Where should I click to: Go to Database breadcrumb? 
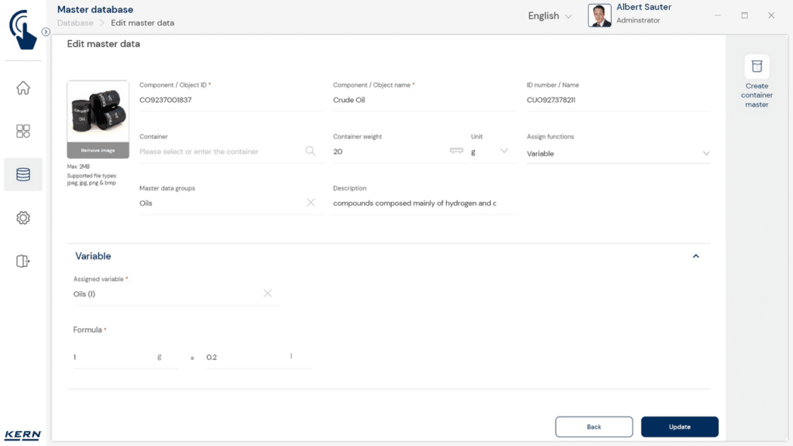click(75, 23)
